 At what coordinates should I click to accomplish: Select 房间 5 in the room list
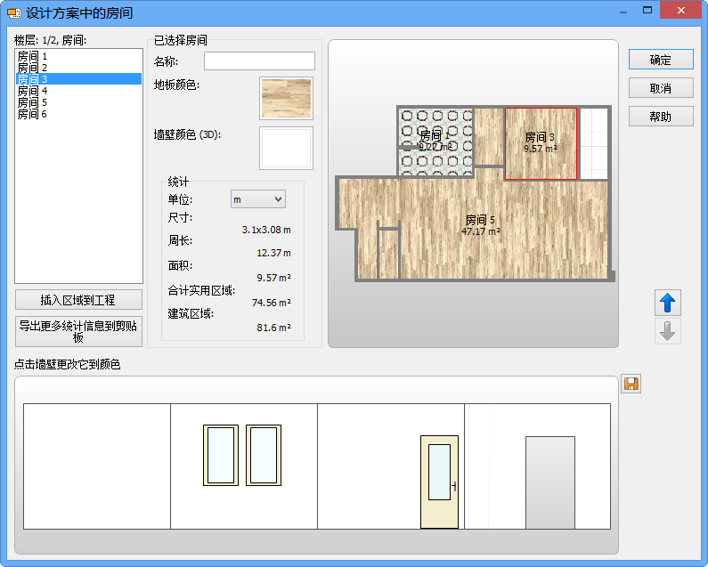pyautogui.click(x=78, y=102)
